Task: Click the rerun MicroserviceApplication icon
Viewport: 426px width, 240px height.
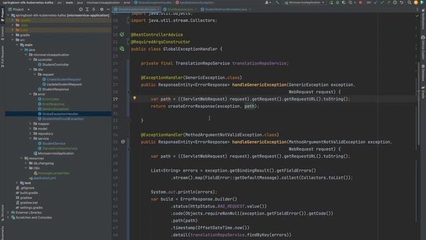Action: tap(331, 3)
